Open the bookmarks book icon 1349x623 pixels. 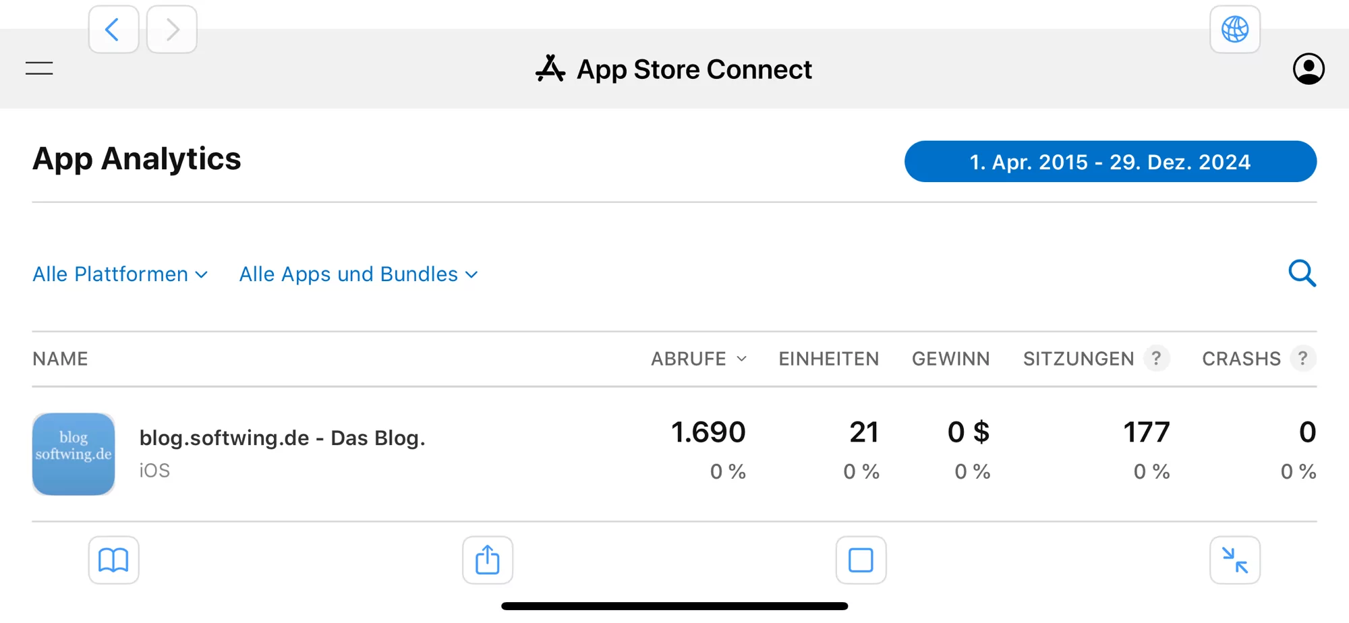coord(113,560)
